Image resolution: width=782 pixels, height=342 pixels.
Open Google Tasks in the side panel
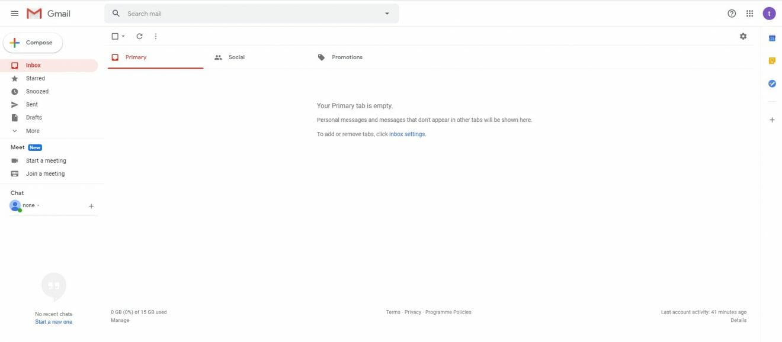[772, 83]
